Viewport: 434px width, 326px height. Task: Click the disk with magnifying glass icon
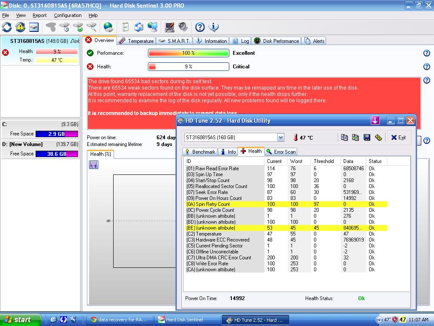click(x=92, y=27)
